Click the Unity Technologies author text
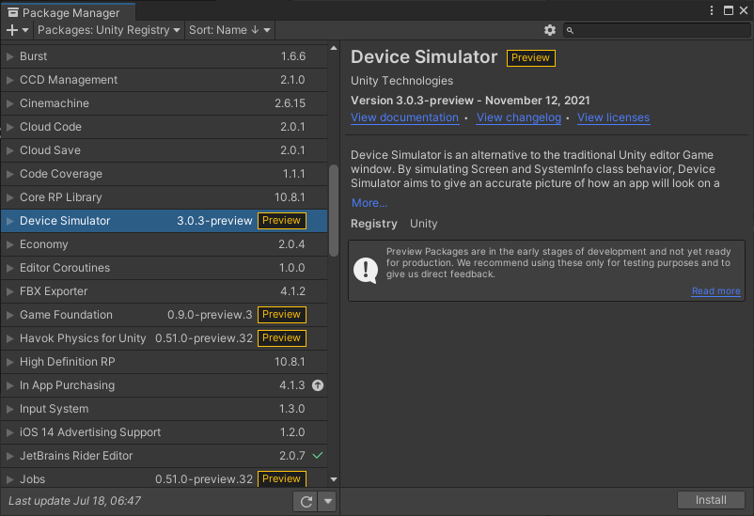The image size is (754, 516). [401, 81]
